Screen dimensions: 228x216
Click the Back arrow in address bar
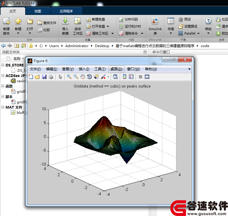(3, 46)
